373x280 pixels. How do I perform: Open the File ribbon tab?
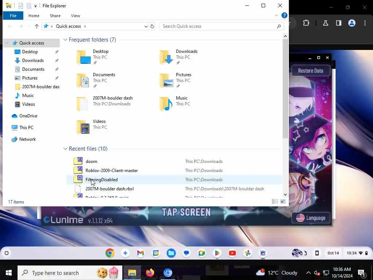tap(13, 16)
